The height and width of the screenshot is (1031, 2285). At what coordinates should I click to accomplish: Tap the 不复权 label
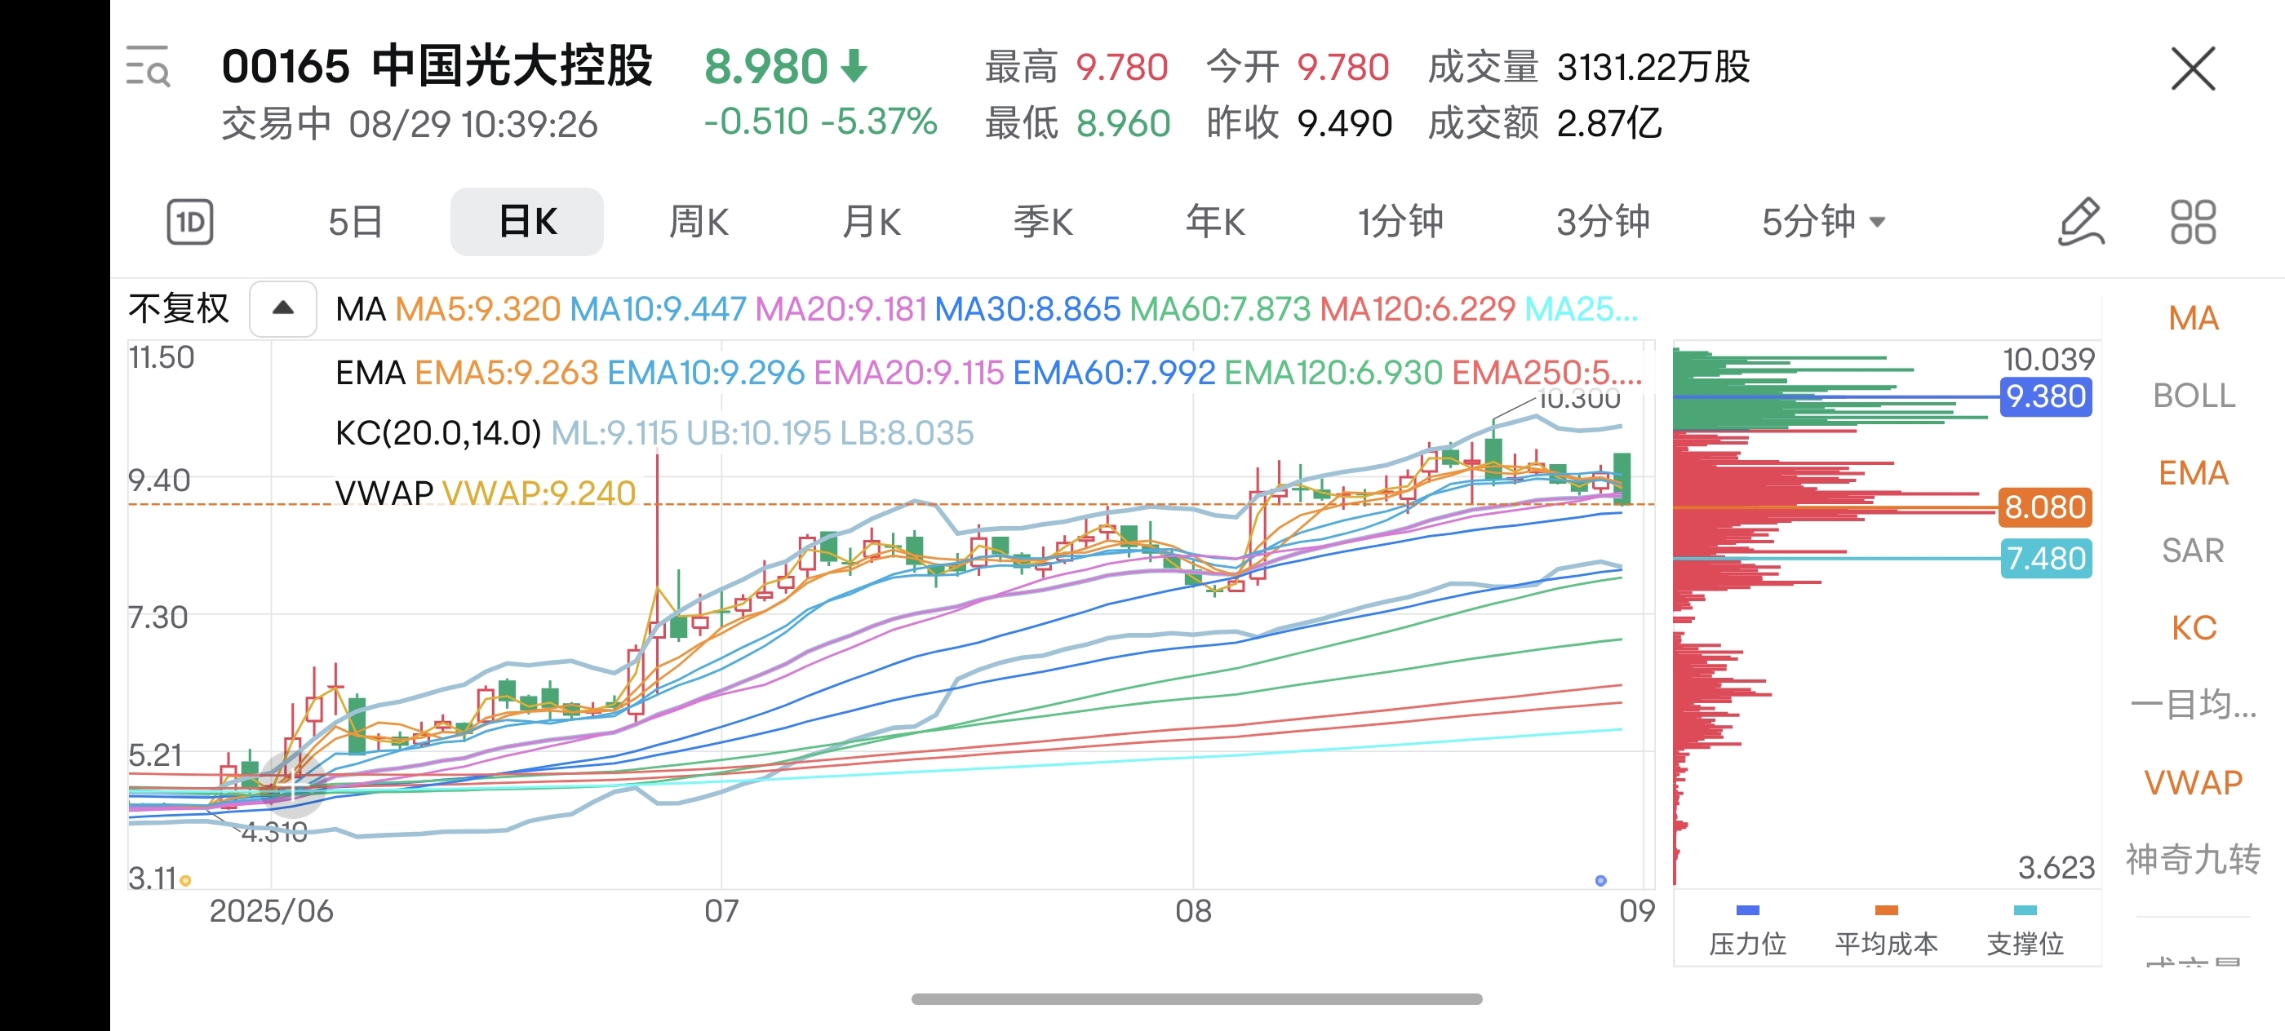(x=178, y=308)
